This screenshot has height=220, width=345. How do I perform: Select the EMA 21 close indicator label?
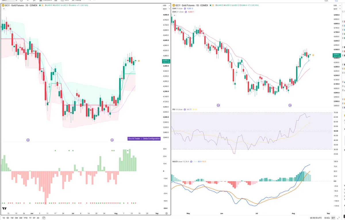178,12
